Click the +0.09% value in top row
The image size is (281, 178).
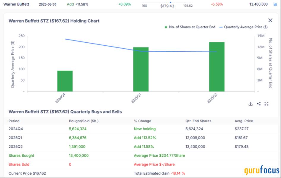124,4
